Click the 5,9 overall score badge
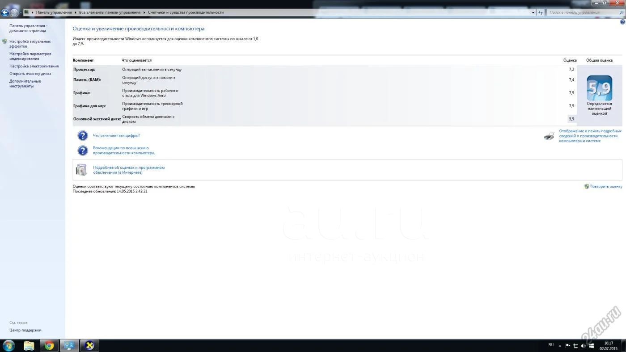The height and width of the screenshot is (352, 626). coord(599,88)
